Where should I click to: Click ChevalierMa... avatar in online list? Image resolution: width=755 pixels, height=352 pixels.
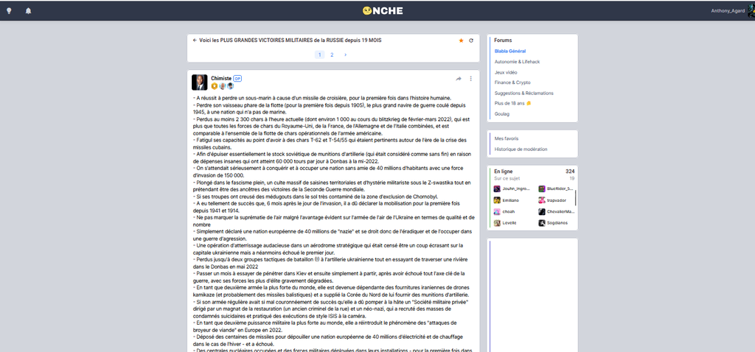[x=542, y=211]
